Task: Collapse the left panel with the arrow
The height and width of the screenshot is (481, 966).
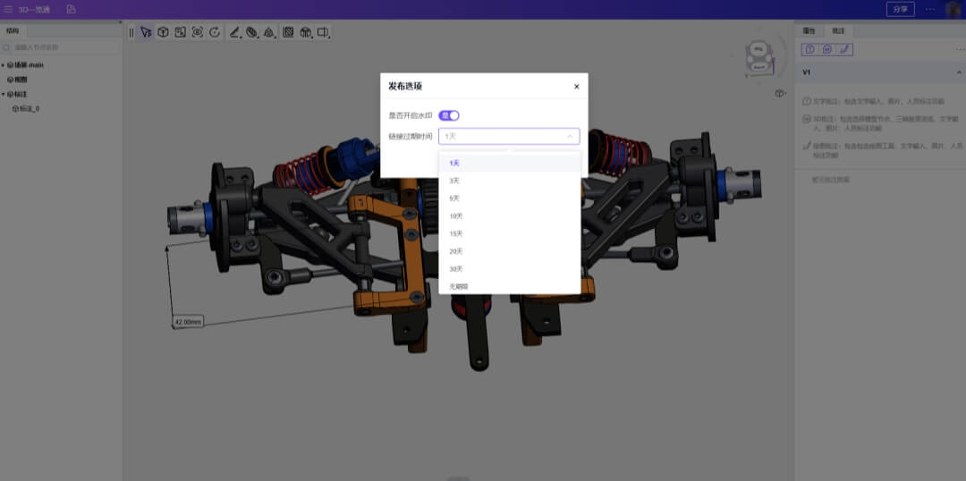Action: [120, 22]
